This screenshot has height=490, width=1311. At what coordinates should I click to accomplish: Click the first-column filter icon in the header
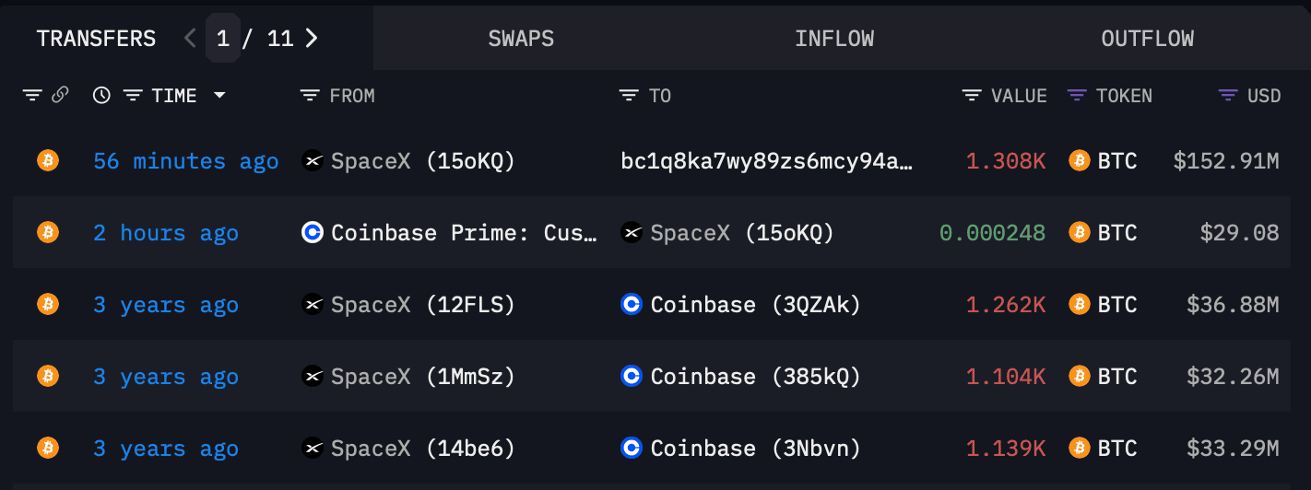coord(32,96)
